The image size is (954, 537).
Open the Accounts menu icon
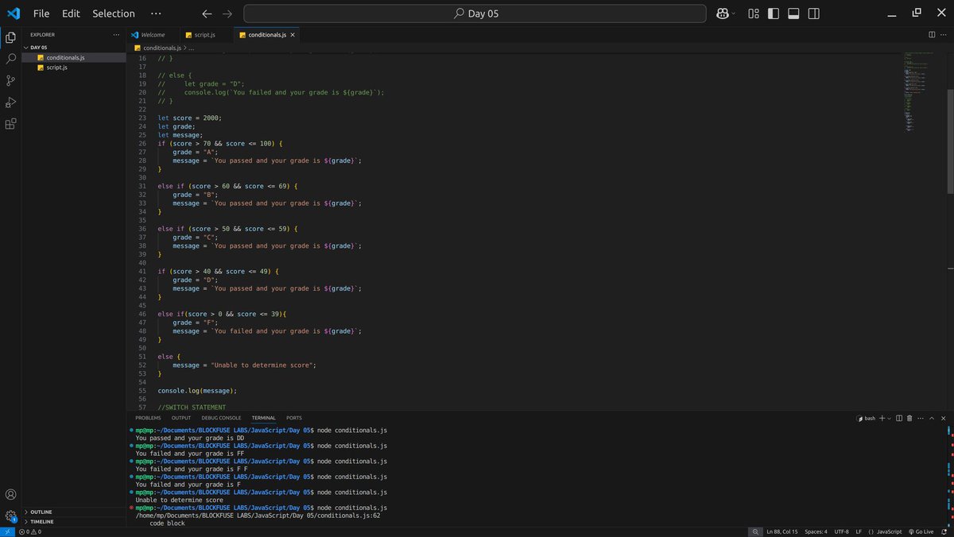10,494
